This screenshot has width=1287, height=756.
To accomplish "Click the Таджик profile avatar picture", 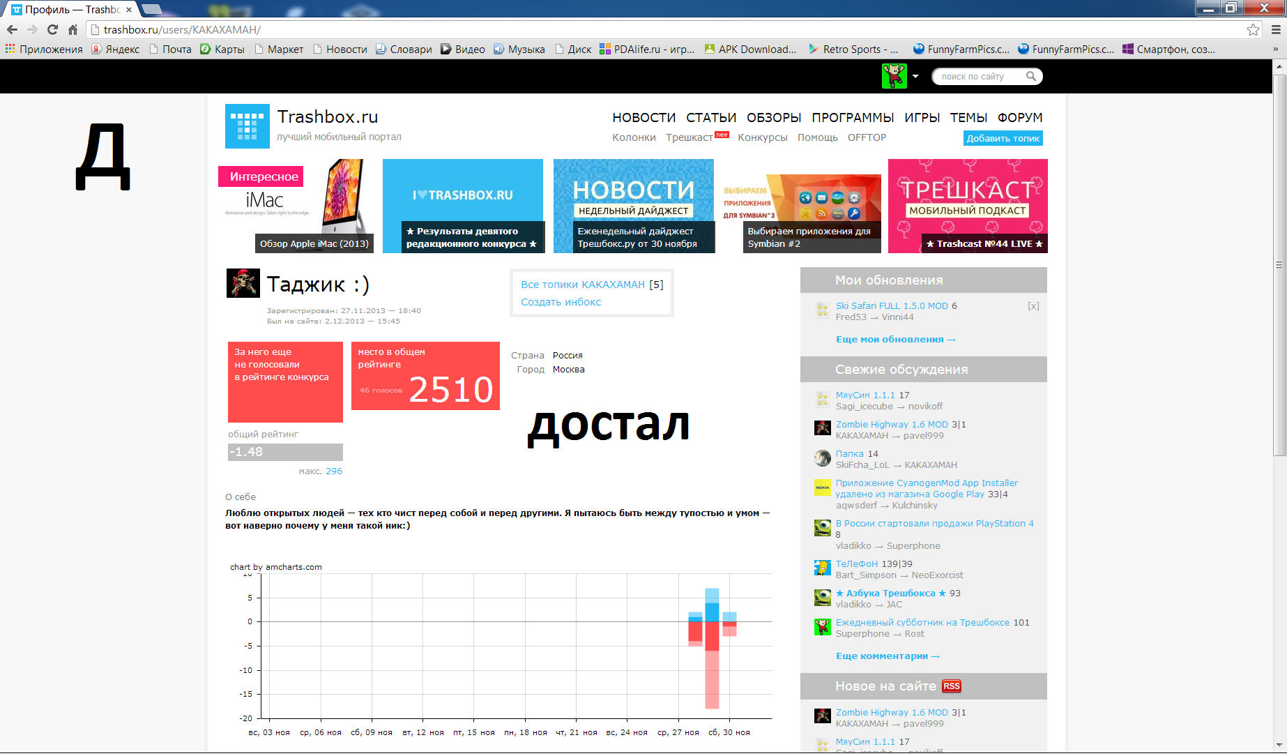I will tap(243, 283).
